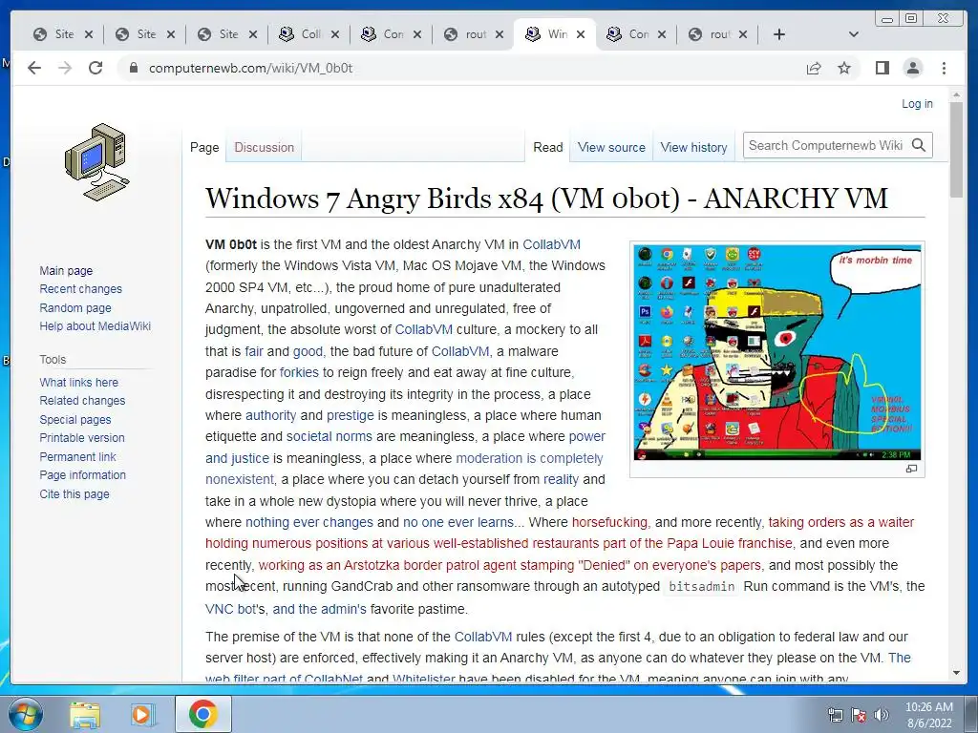Open the VM screenshot thumbnail image
Viewport: 978px width, 733px height.
[777, 353]
